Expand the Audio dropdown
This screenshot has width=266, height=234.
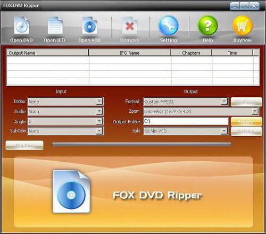click(x=99, y=112)
